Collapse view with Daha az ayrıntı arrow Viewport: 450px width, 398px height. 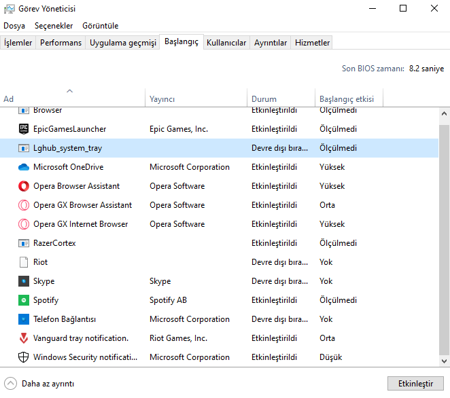pyautogui.click(x=11, y=384)
